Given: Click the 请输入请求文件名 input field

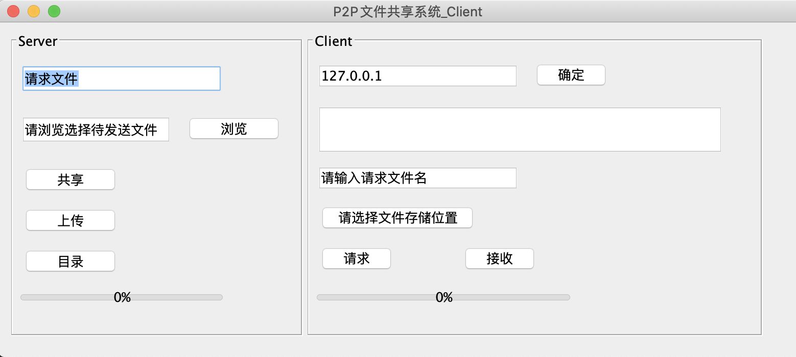Looking at the screenshot, I should pyautogui.click(x=418, y=178).
